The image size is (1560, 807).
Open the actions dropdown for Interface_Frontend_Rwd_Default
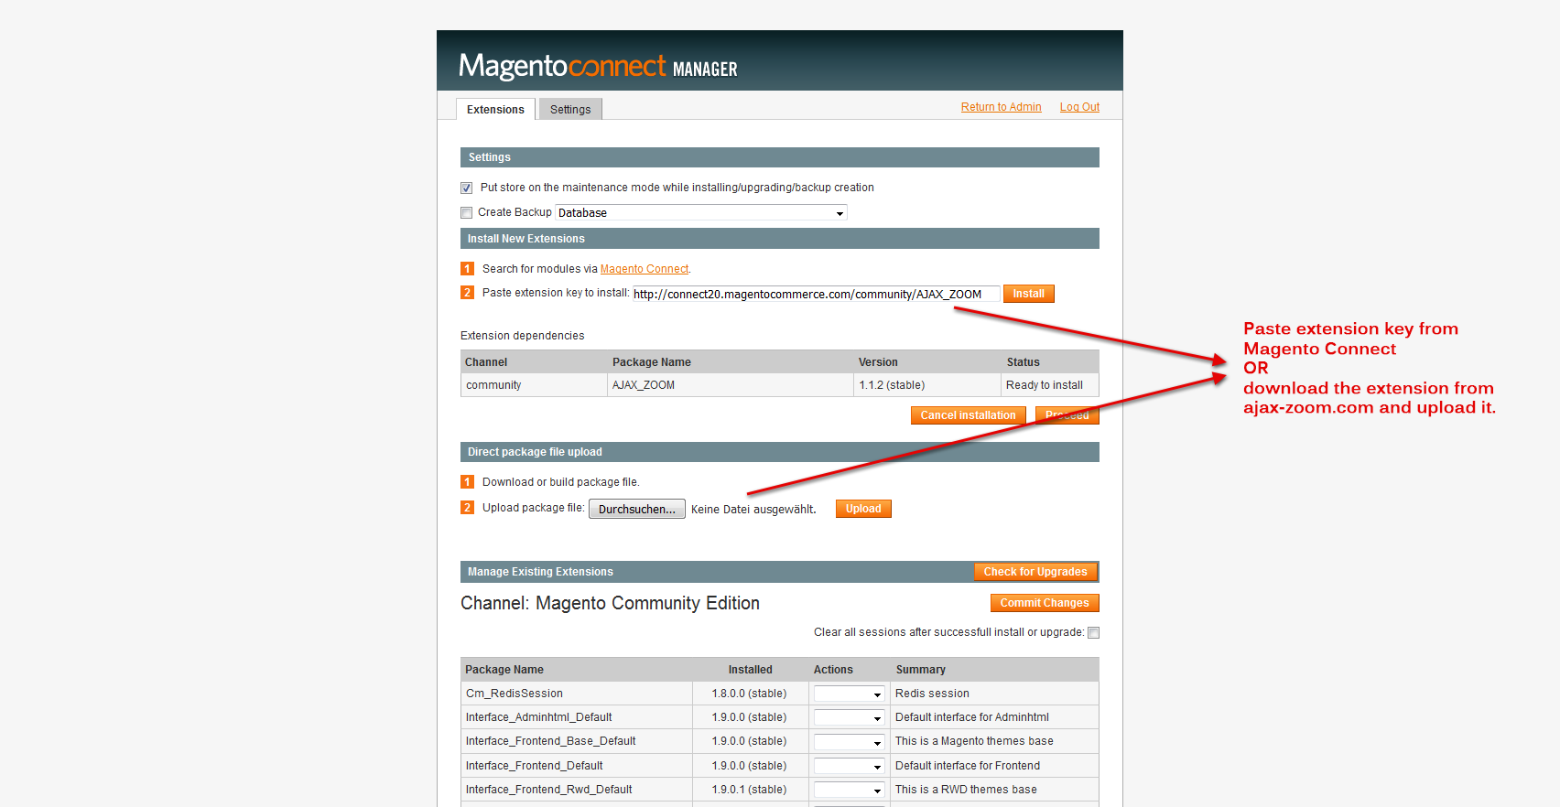(x=850, y=790)
